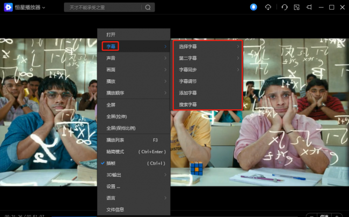Open 文件信息 entry
Screen dimensions: 349x217
tap(134, 209)
